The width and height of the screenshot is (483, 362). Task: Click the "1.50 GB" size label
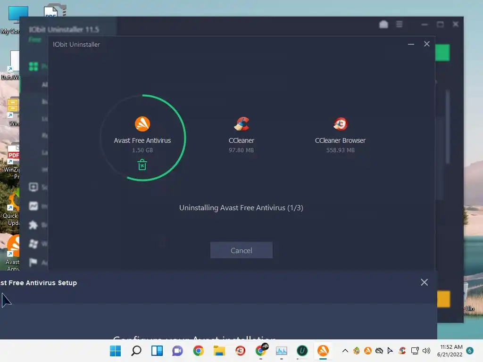[142, 150]
